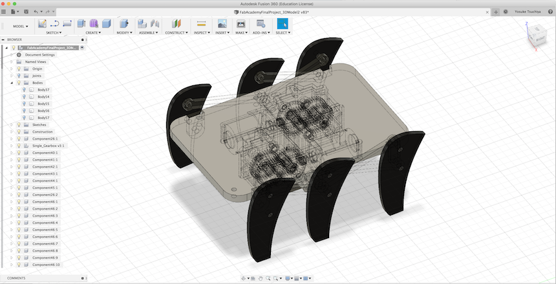Open the COMMENTS panel

(17, 278)
